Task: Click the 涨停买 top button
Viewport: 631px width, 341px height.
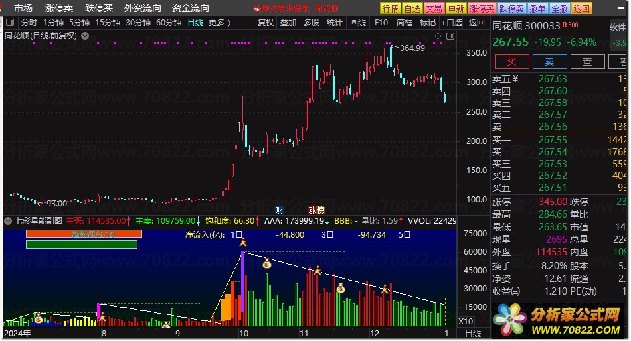Action: click(482, 9)
